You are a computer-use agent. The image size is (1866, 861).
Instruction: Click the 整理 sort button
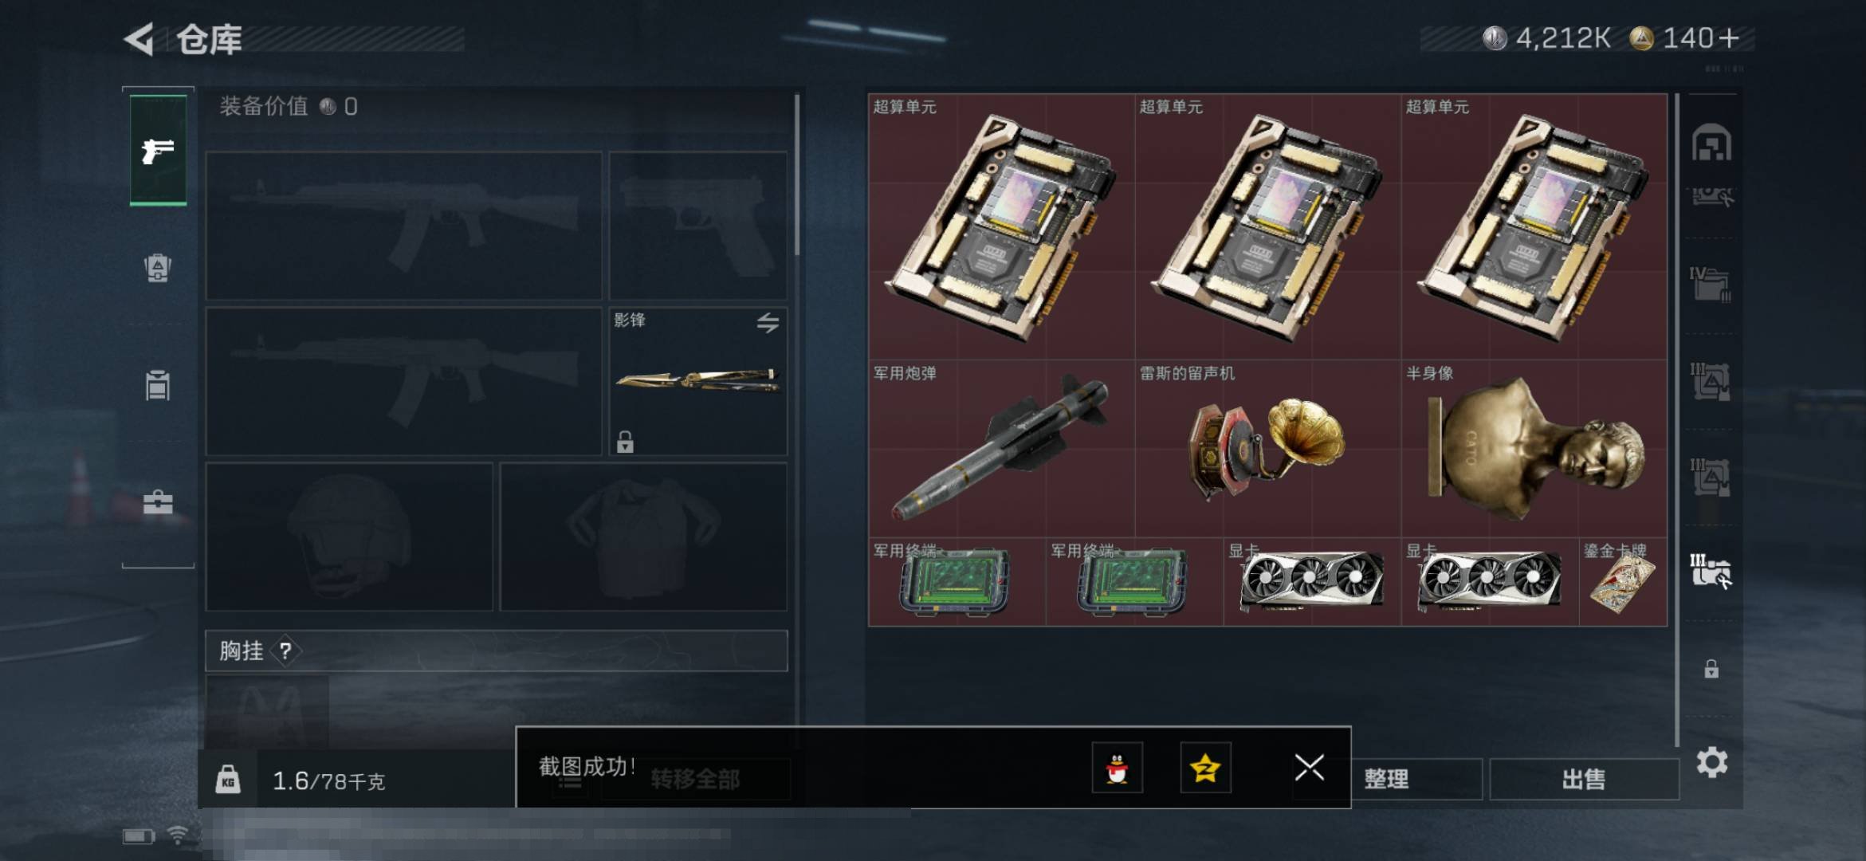click(1386, 779)
